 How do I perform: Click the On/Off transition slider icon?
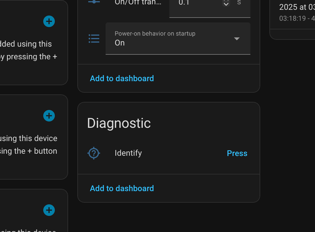coord(94,2)
